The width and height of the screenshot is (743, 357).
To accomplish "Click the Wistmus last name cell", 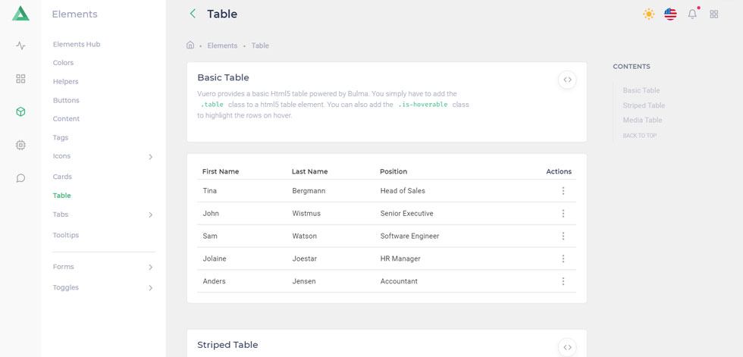I will (x=306, y=214).
